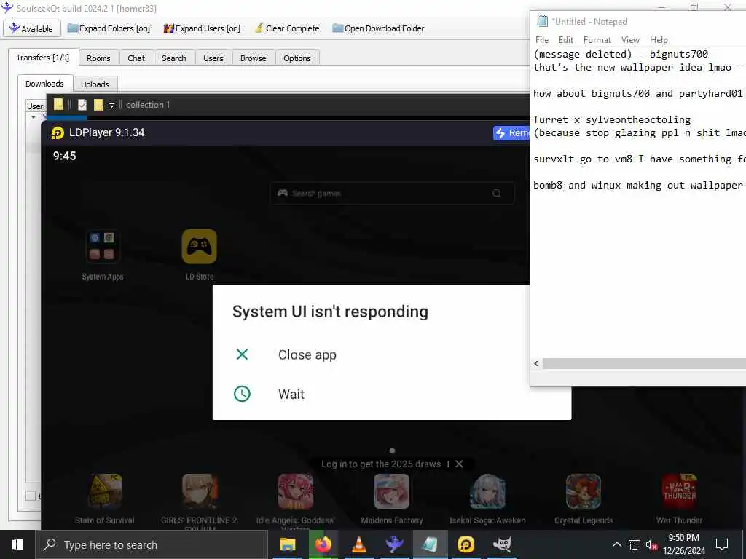The width and height of the screenshot is (746, 559).
Task: Click the Available status button in Soulseek
Action: pyautogui.click(x=32, y=28)
